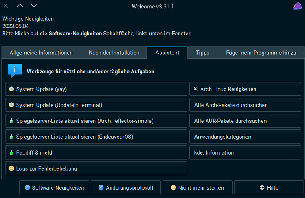
Task: Open Logs zur Fehlerbehebung
Action: coord(96,168)
